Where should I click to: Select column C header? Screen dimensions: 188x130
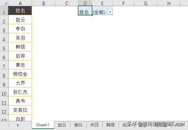[x=67, y=3]
